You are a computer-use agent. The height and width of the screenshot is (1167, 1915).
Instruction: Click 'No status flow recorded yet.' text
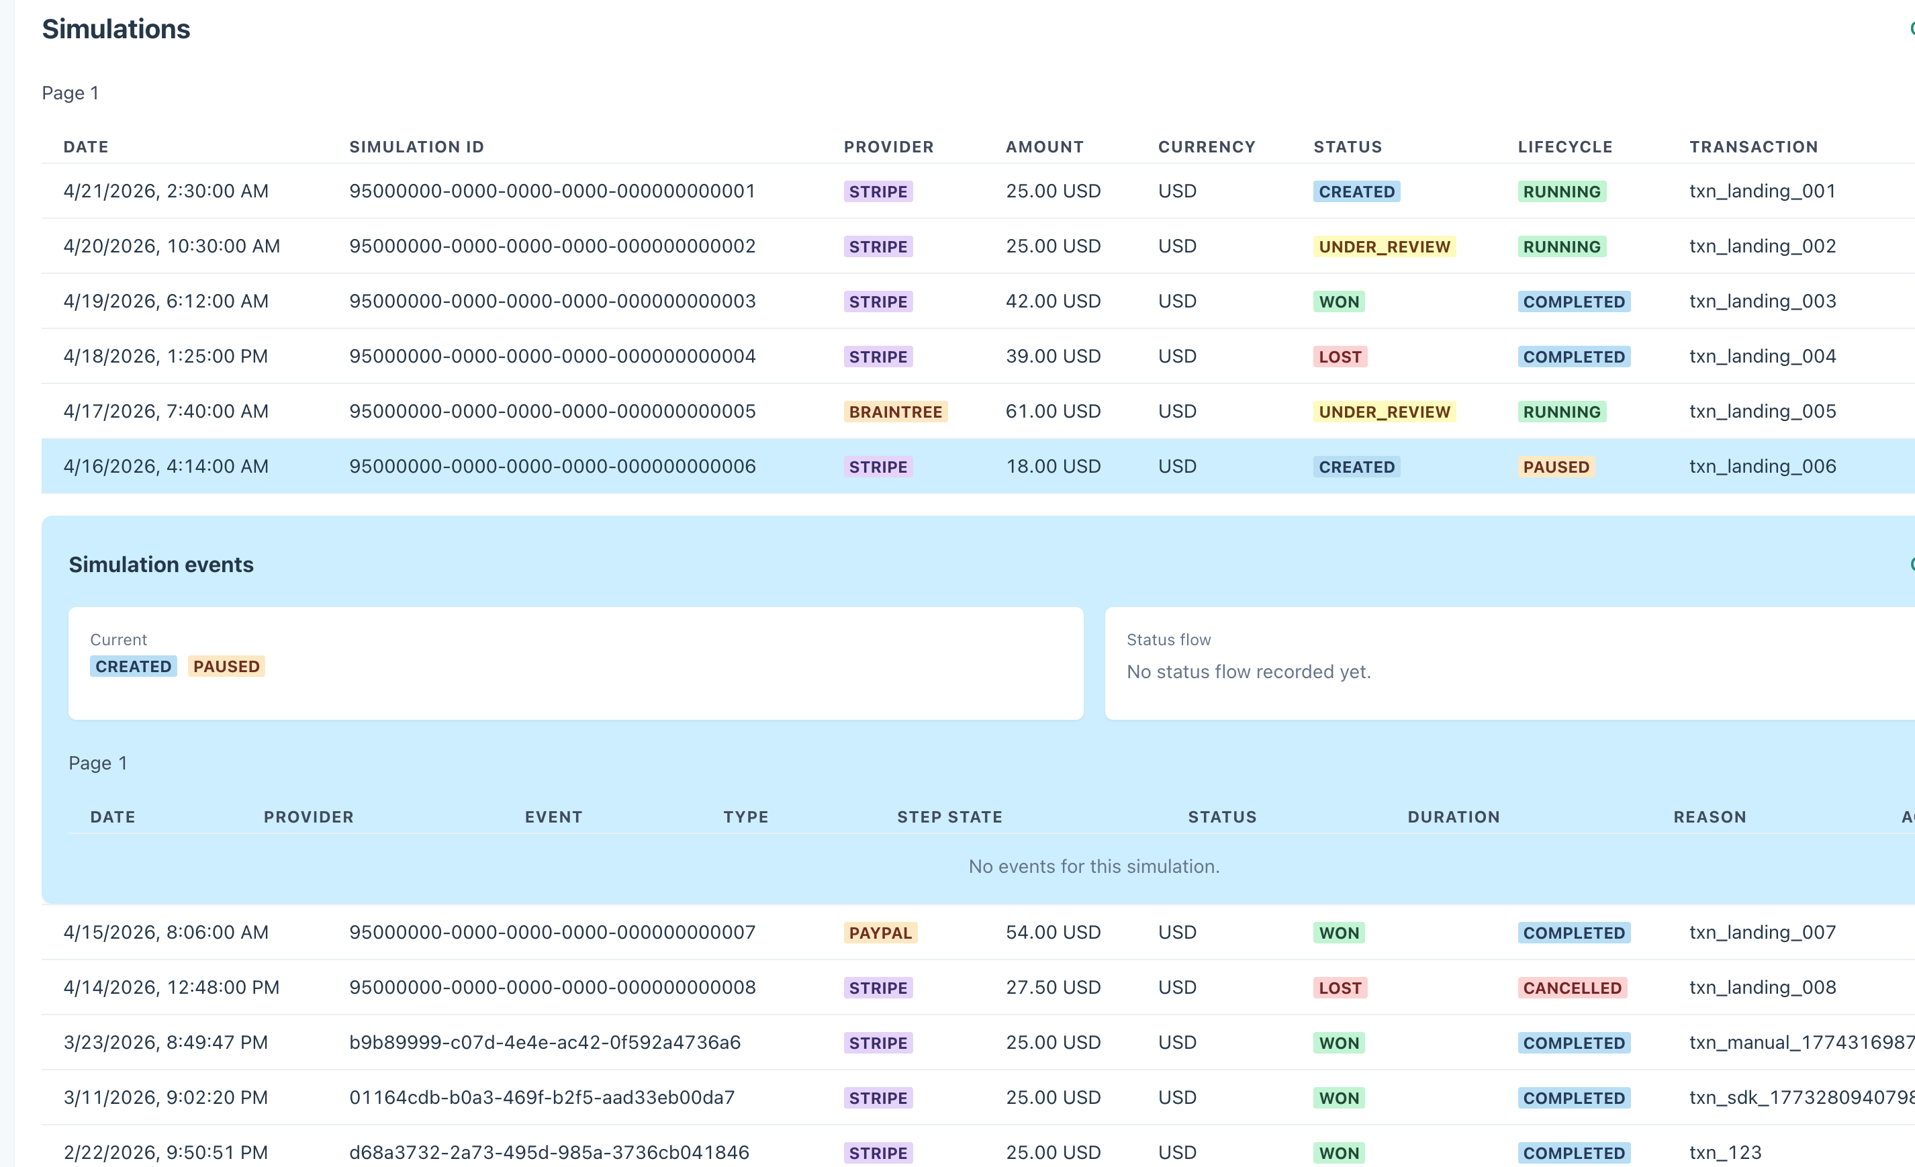click(x=1248, y=672)
